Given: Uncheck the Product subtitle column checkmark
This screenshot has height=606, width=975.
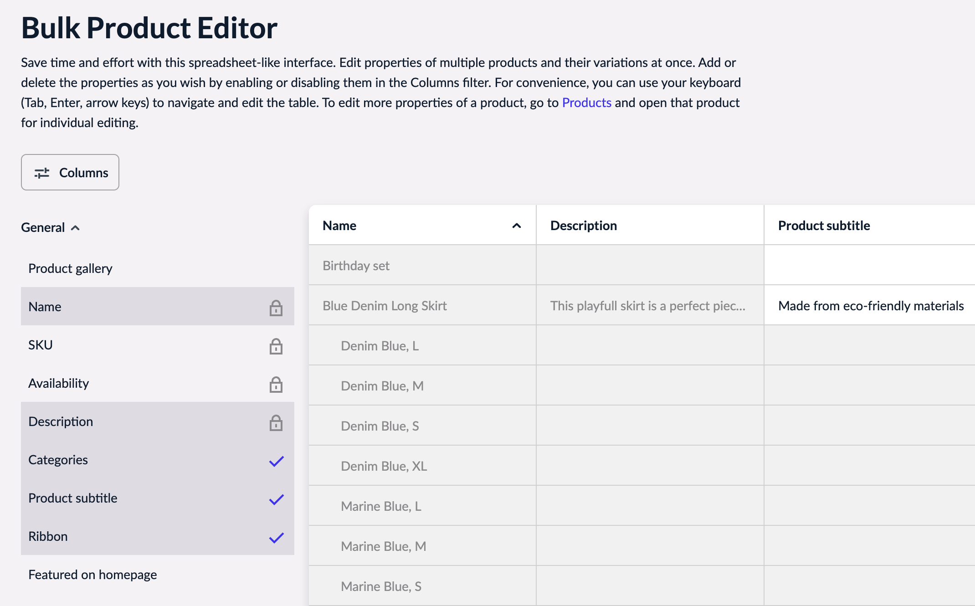Looking at the screenshot, I should coord(276,499).
